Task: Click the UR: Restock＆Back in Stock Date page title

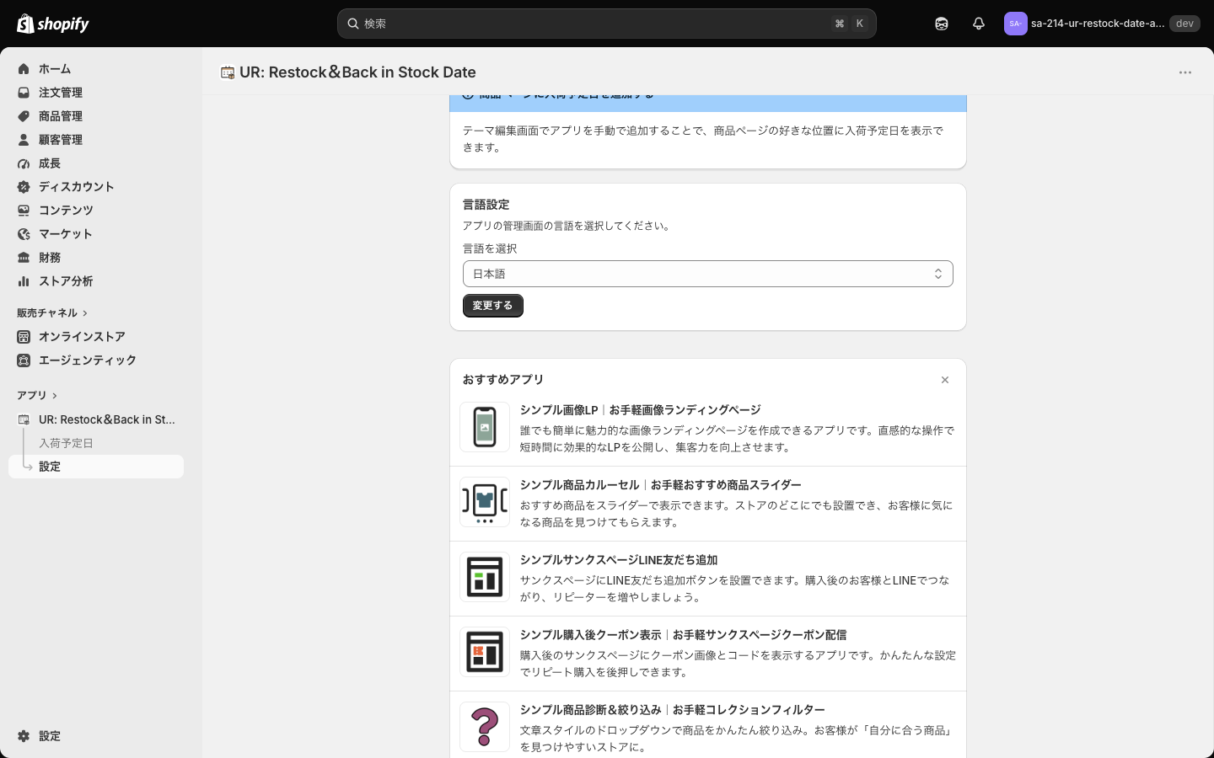Action: 357,72
